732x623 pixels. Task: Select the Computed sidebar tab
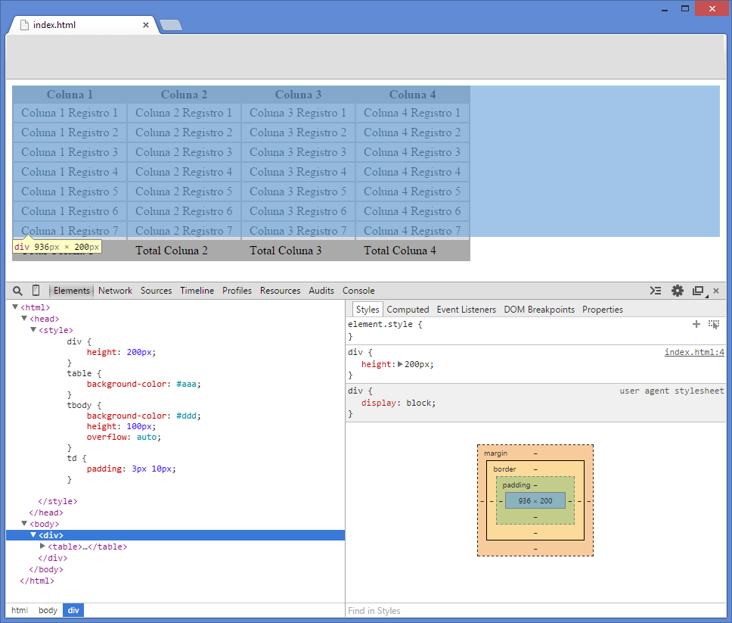pos(408,310)
